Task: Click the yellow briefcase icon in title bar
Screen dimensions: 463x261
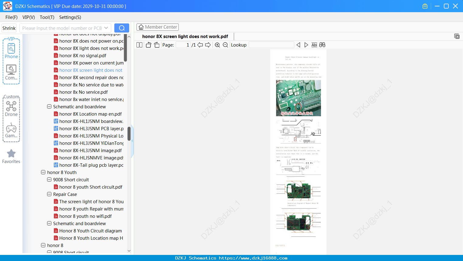Action: 425,6
